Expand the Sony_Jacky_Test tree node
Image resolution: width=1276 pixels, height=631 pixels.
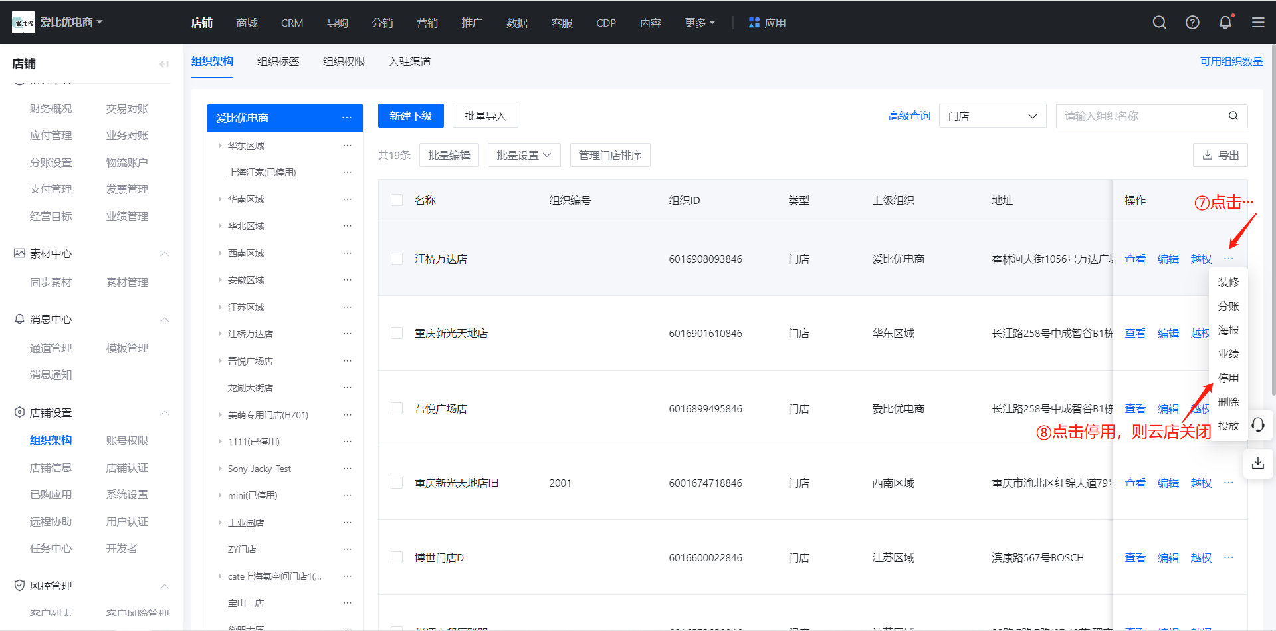220,468
